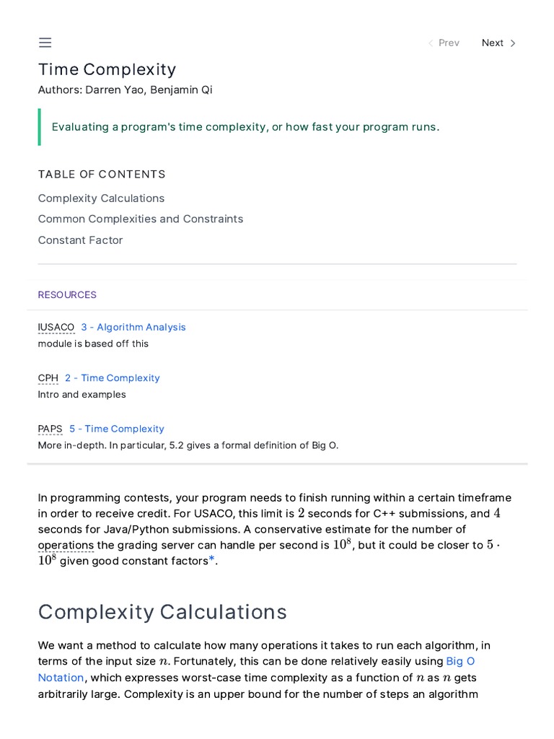
Task: Click the Complexity Calculations heading
Action: click(x=162, y=612)
